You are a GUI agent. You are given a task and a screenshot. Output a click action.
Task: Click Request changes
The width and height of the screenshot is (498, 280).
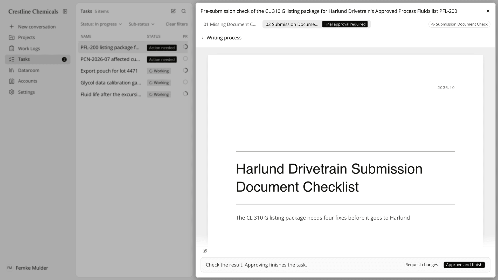click(x=421, y=265)
